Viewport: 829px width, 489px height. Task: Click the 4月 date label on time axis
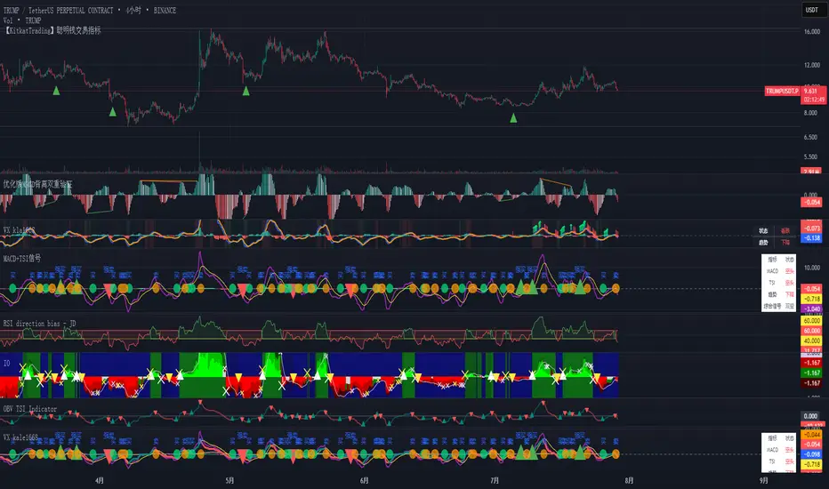[100, 481]
